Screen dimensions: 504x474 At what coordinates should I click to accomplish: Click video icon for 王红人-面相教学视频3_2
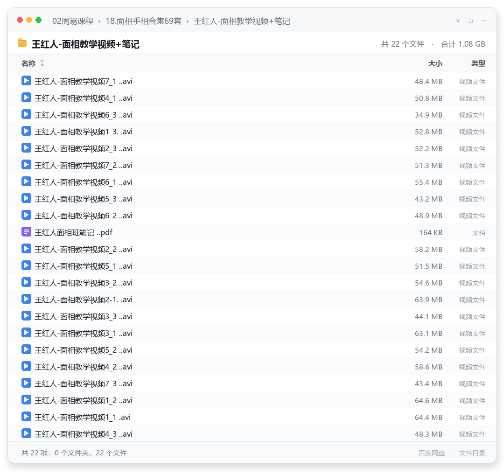click(26, 282)
